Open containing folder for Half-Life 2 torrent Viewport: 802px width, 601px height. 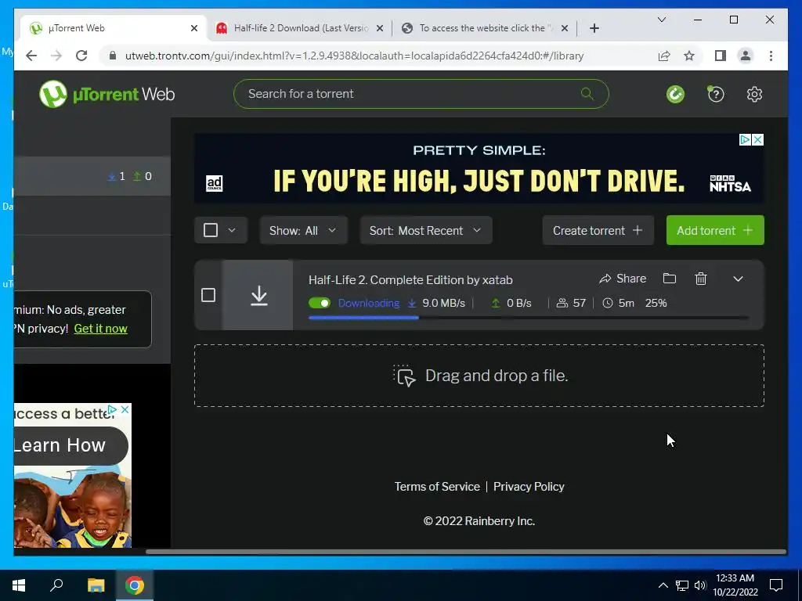tap(670, 279)
